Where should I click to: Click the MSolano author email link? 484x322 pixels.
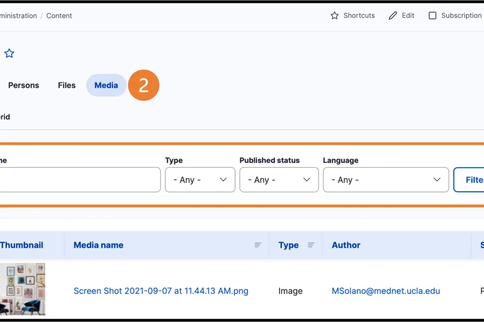coord(386,291)
